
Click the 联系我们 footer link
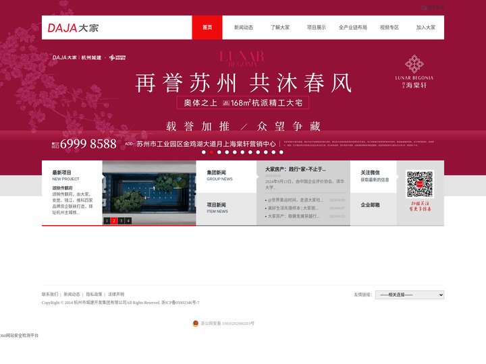click(50, 295)
